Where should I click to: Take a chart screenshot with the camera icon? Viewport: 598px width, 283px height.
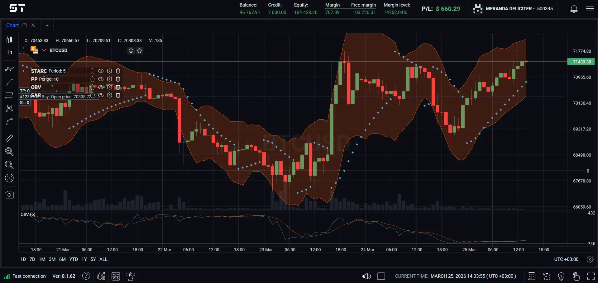(9, 195)
